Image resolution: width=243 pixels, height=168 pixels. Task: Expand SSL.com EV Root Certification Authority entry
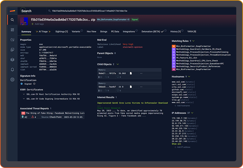point(23,94)
